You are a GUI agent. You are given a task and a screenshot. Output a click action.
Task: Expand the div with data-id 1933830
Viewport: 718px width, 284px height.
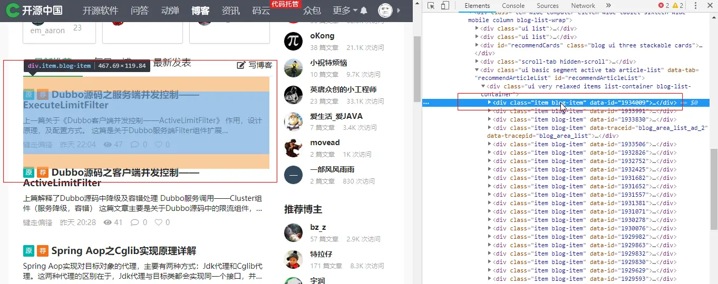point(490,119)
